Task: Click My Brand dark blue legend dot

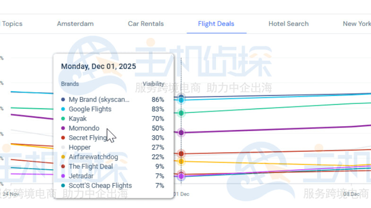Action: (63, 100)
